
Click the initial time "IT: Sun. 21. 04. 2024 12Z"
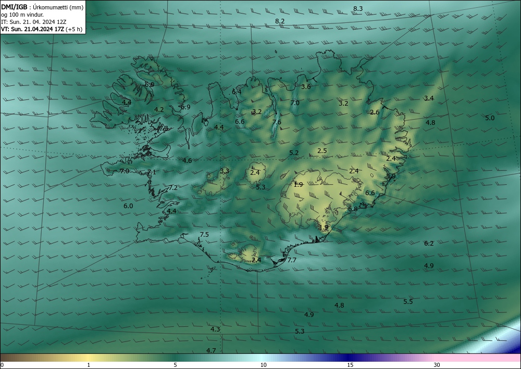pyautogui.click(x=33, y=22)
